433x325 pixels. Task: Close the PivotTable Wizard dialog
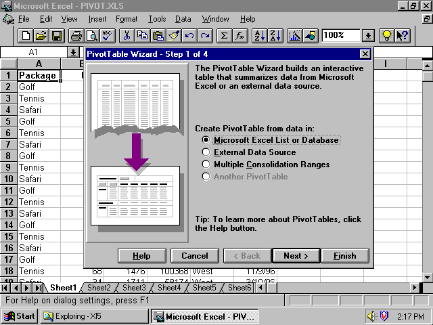pyautogui.click(x=365, y=54)
